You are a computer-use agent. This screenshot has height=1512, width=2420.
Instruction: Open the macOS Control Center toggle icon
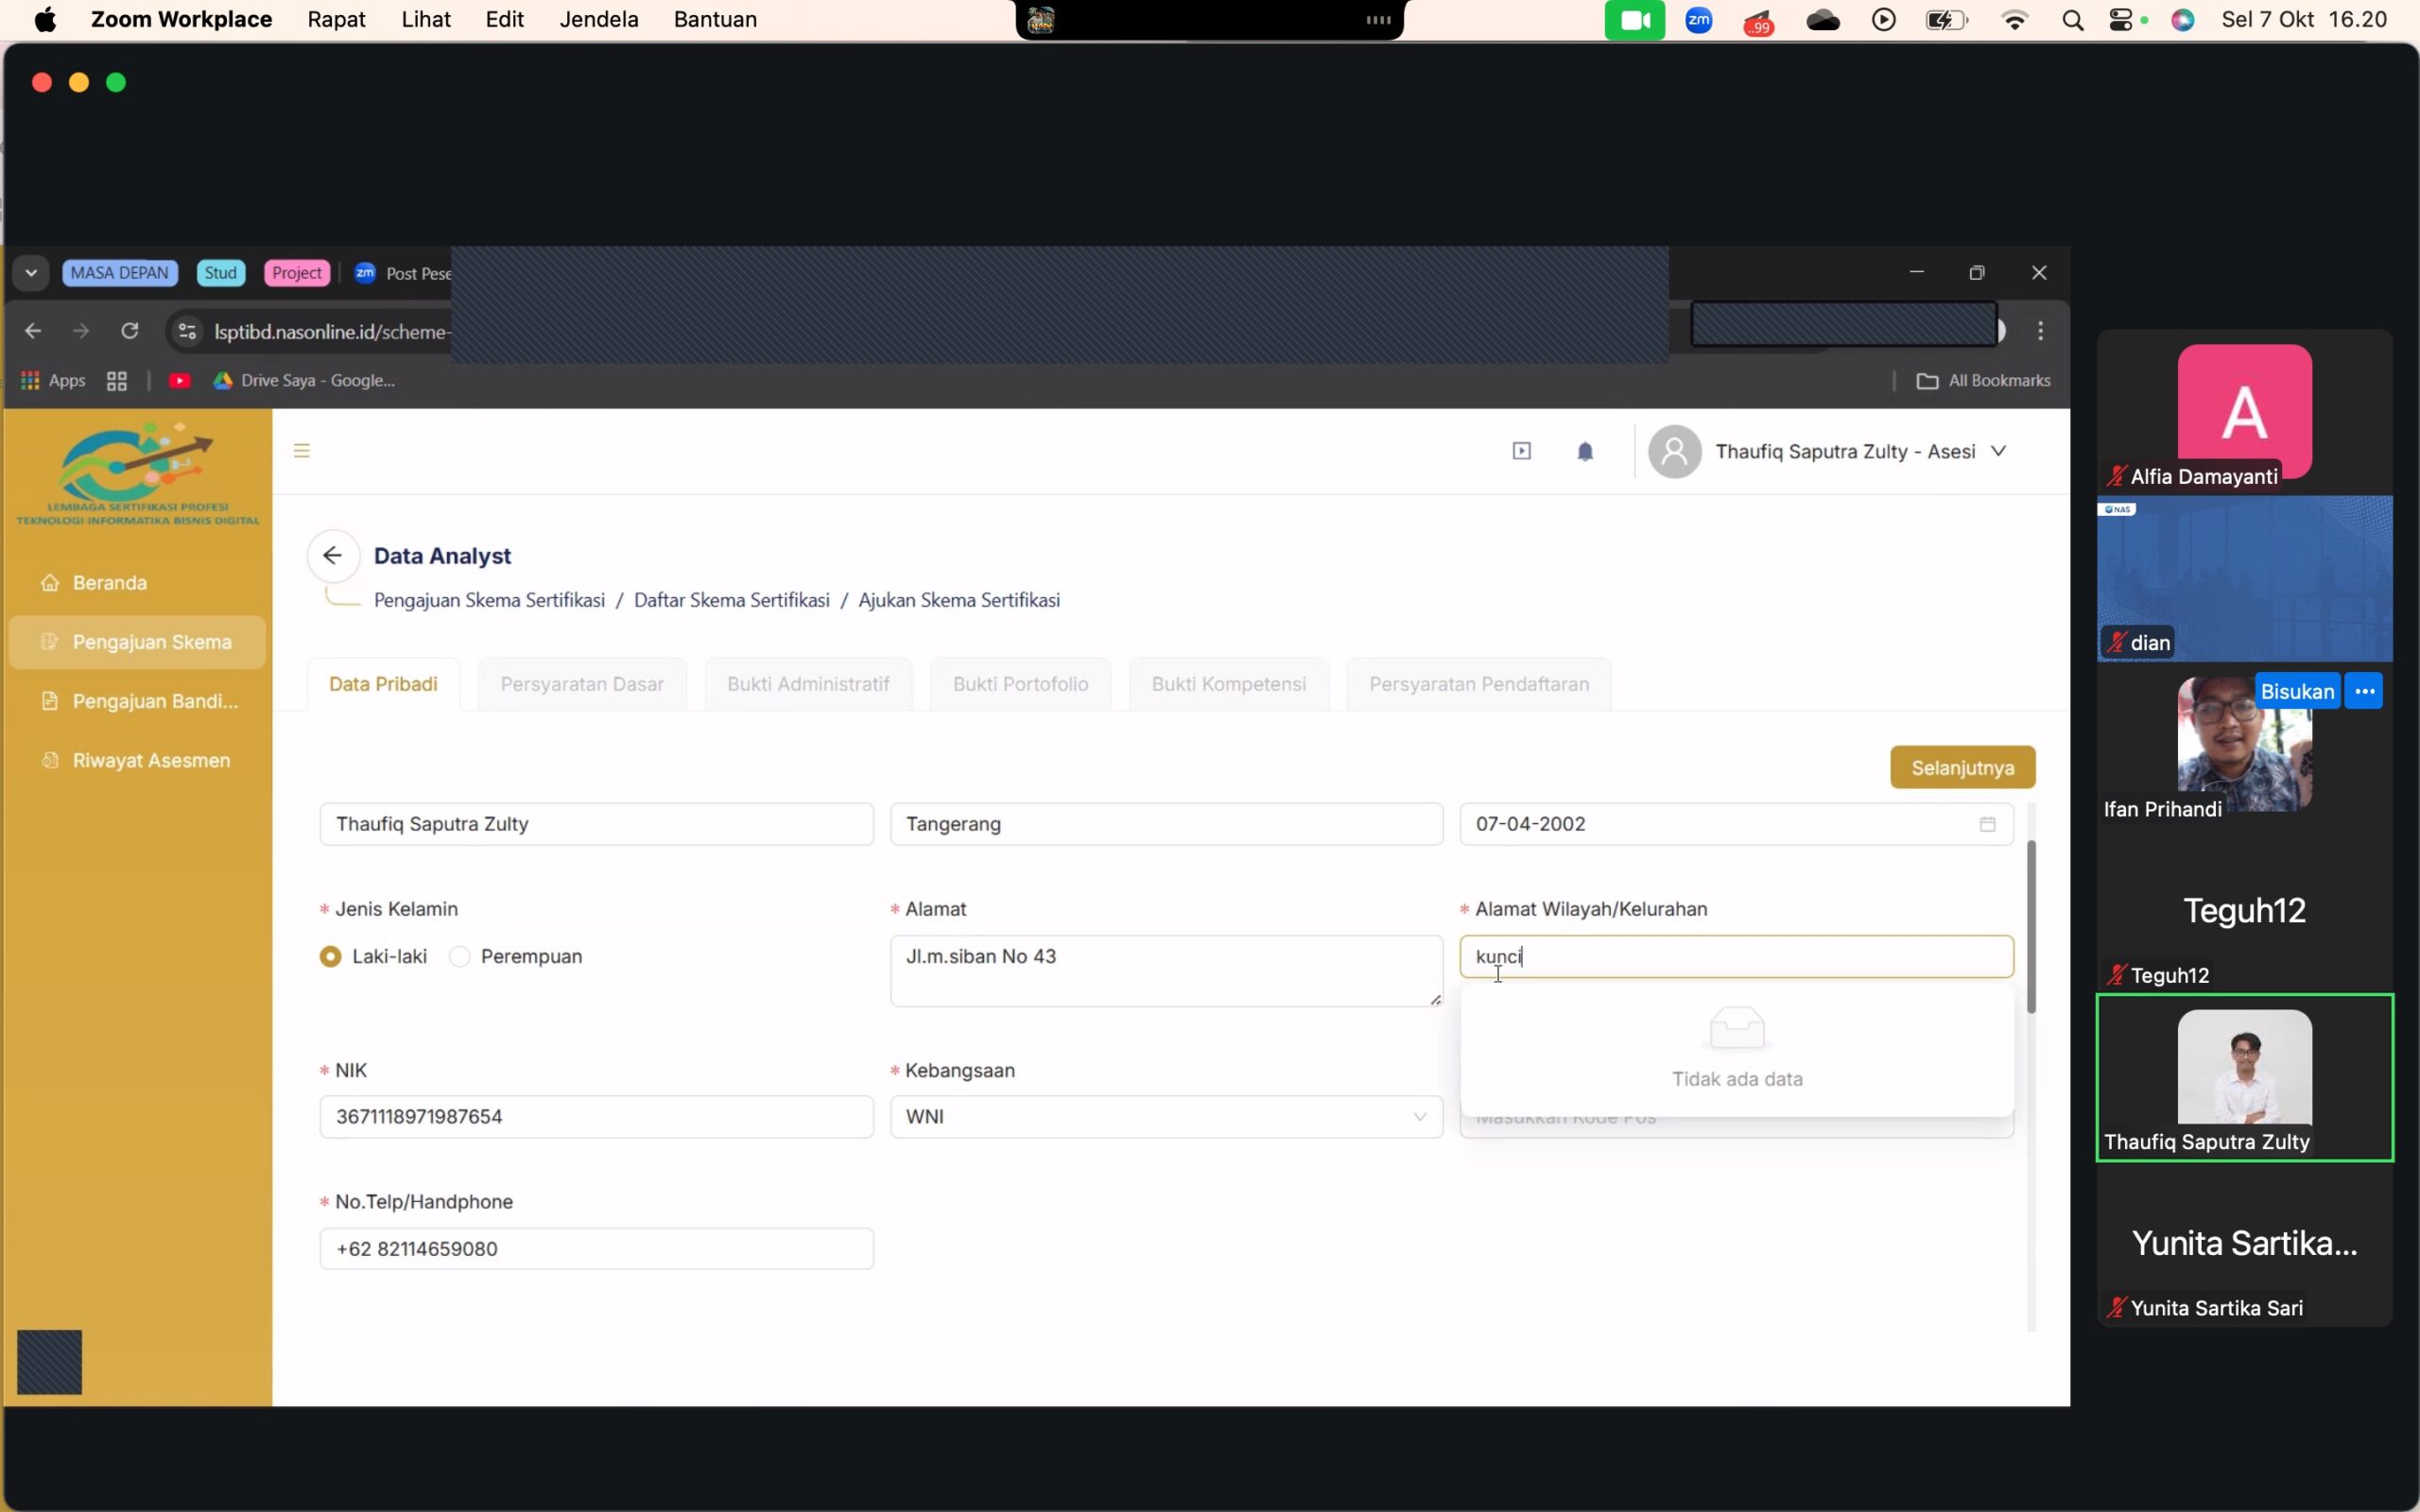click(2120, 20)
